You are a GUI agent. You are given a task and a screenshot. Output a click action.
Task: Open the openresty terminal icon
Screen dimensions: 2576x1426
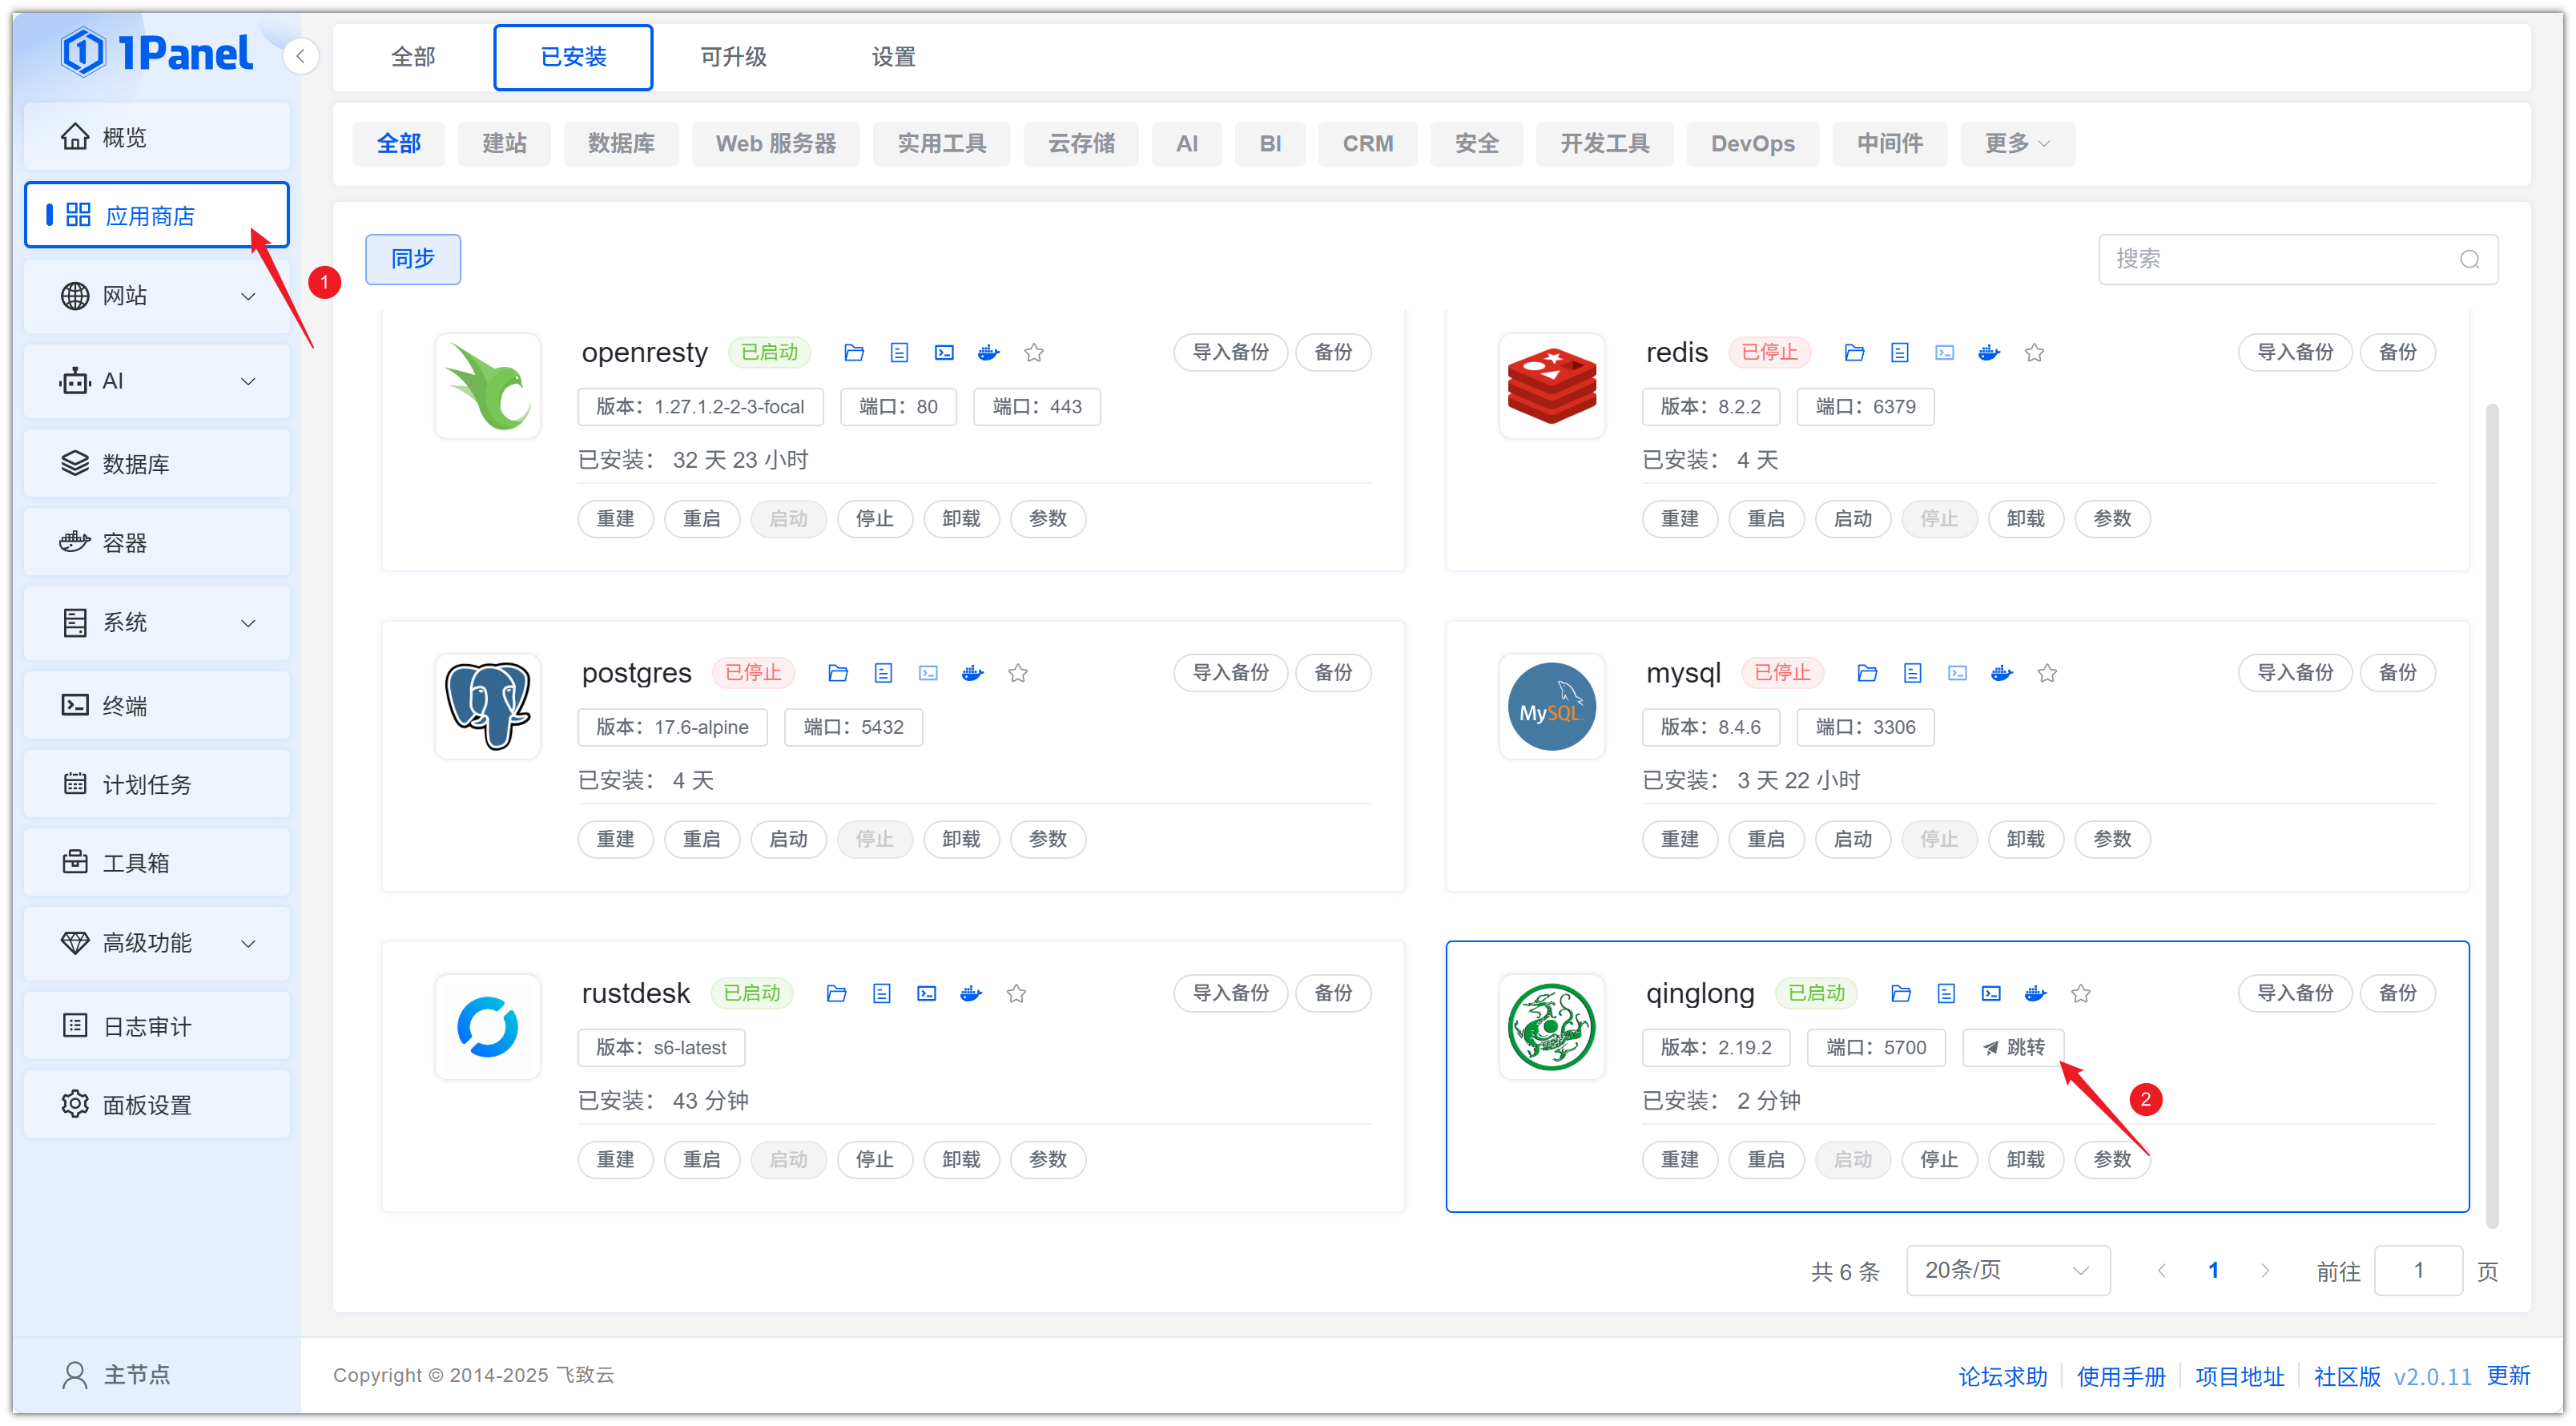click(x=944, y=352)
